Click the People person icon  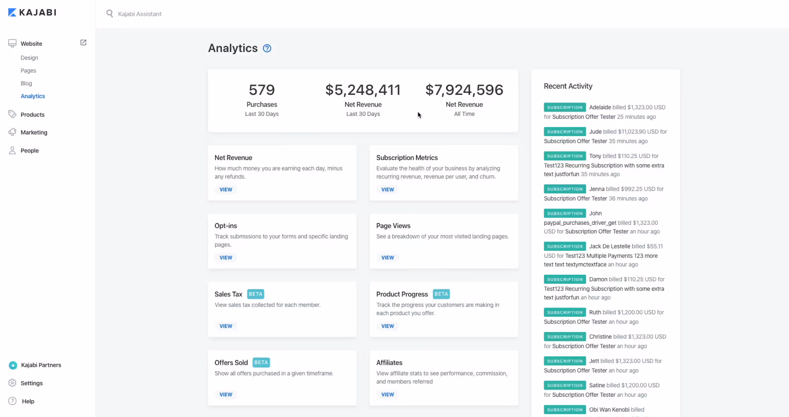(x=12, y=150)
